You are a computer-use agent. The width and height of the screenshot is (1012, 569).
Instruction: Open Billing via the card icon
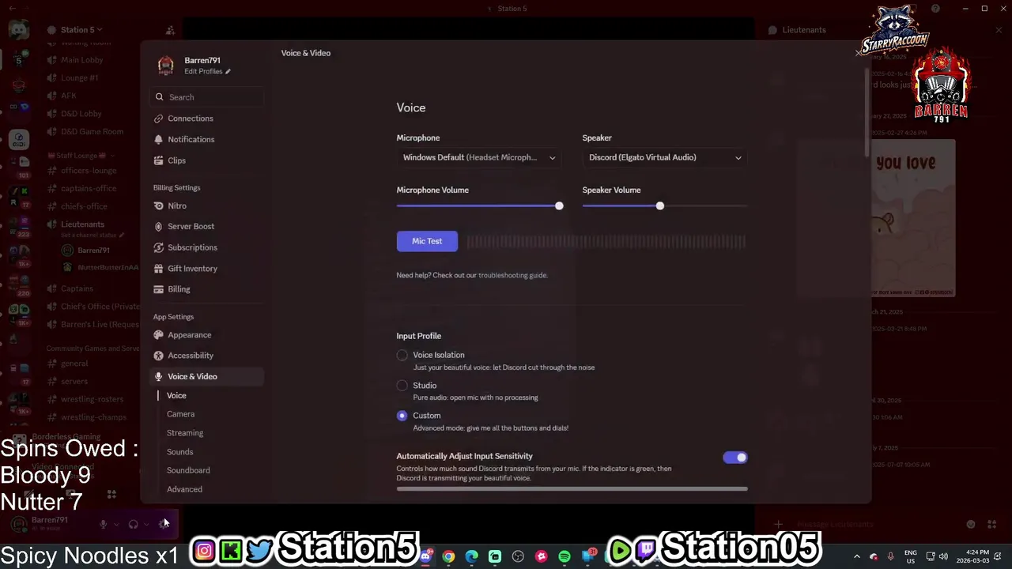tap(159, 289)
